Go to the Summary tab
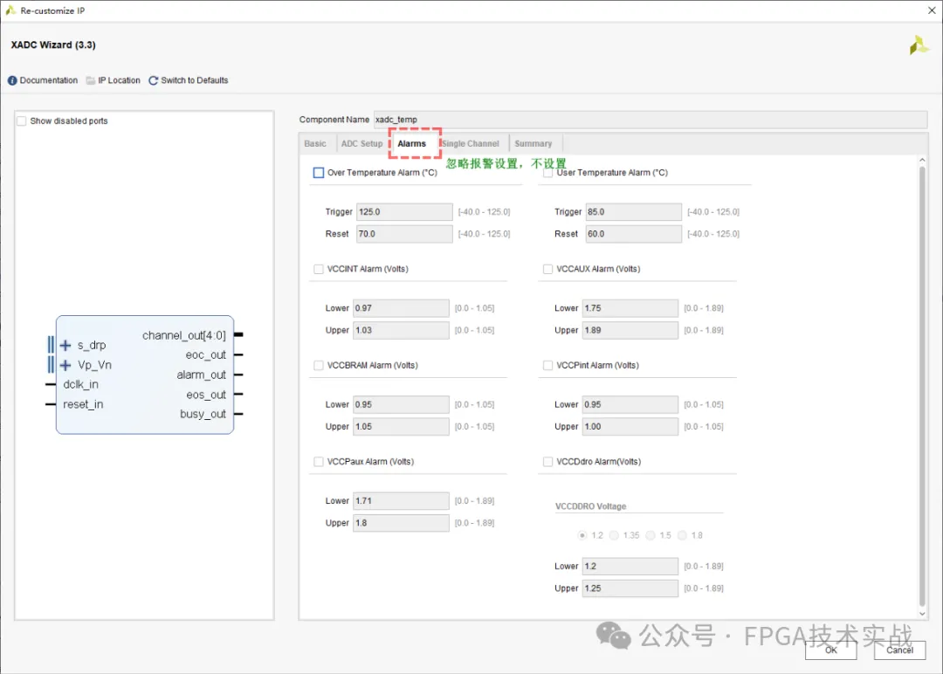The width and height of the screenshot is (943, 674). (533, 144)
